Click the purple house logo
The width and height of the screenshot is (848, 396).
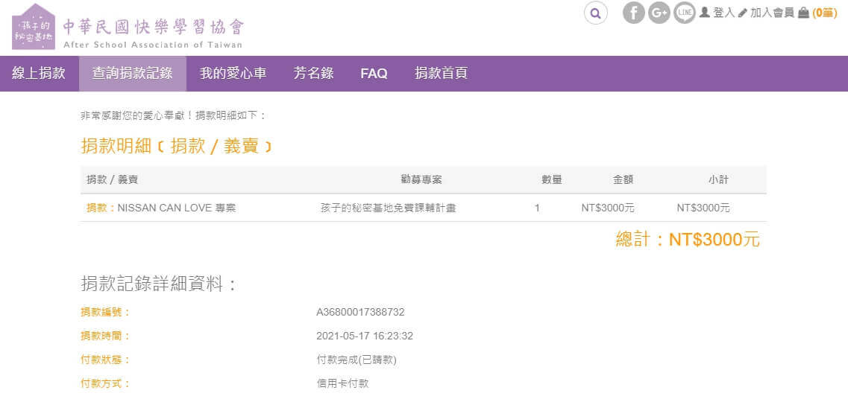click(x=34, y=27)
